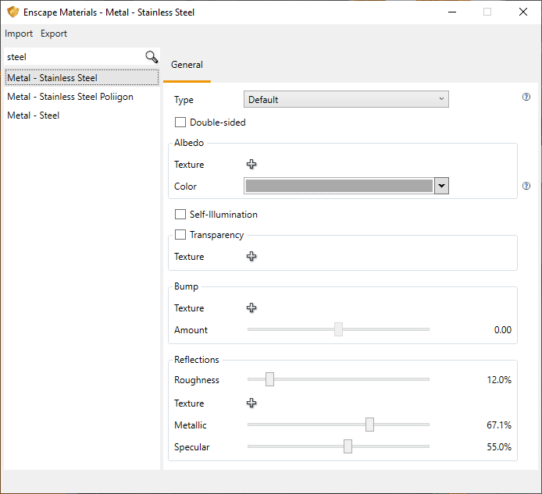Screen dimensions: 542x494
Task: Click the Bump Amount value 0.00
Action: pos(503,330)
